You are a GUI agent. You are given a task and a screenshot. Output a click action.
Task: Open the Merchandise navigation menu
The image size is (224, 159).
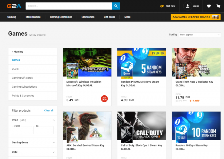pos(33,17)
